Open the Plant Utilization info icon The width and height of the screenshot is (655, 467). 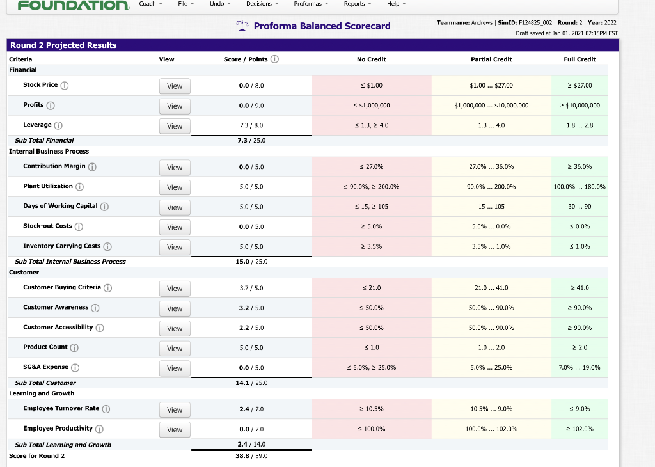click(78, 187)
